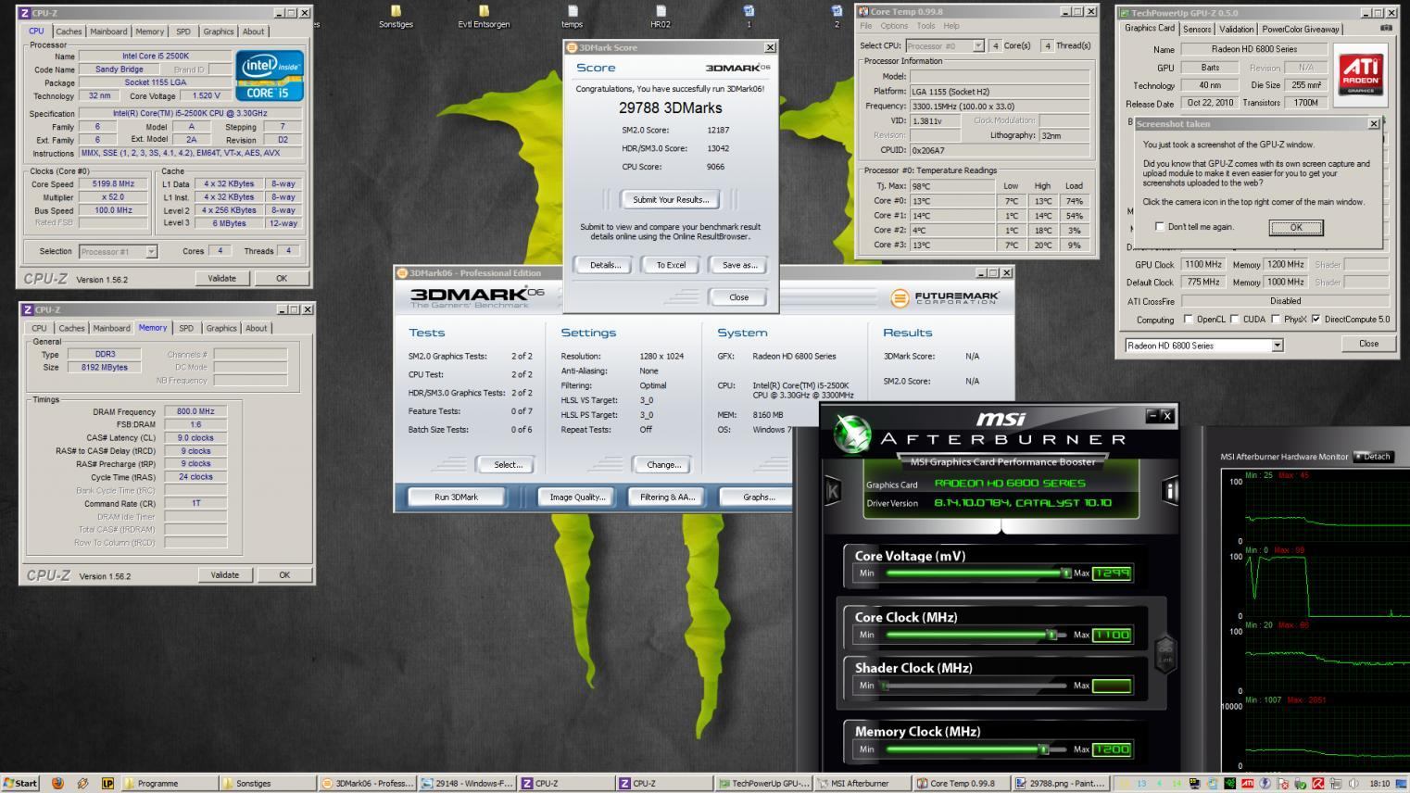Screen dimensions: 1410x793
Task: Open the SPD tab in CPU-Z Memory window
Action: pos(186,328)
